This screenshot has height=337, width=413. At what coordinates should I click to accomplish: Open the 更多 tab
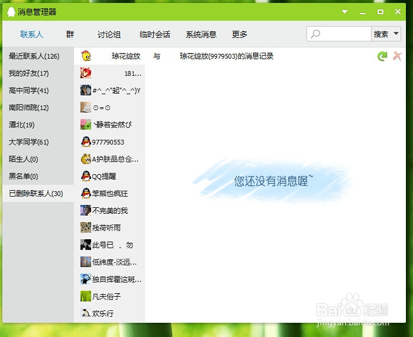(240, 34)
